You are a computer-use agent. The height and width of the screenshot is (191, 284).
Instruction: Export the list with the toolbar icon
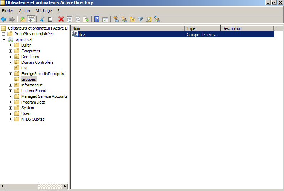click(86, 19)
